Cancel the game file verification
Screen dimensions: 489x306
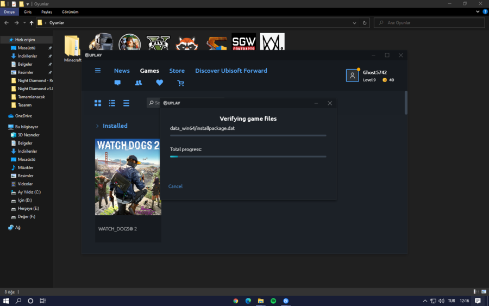click(x=175, y=186)
